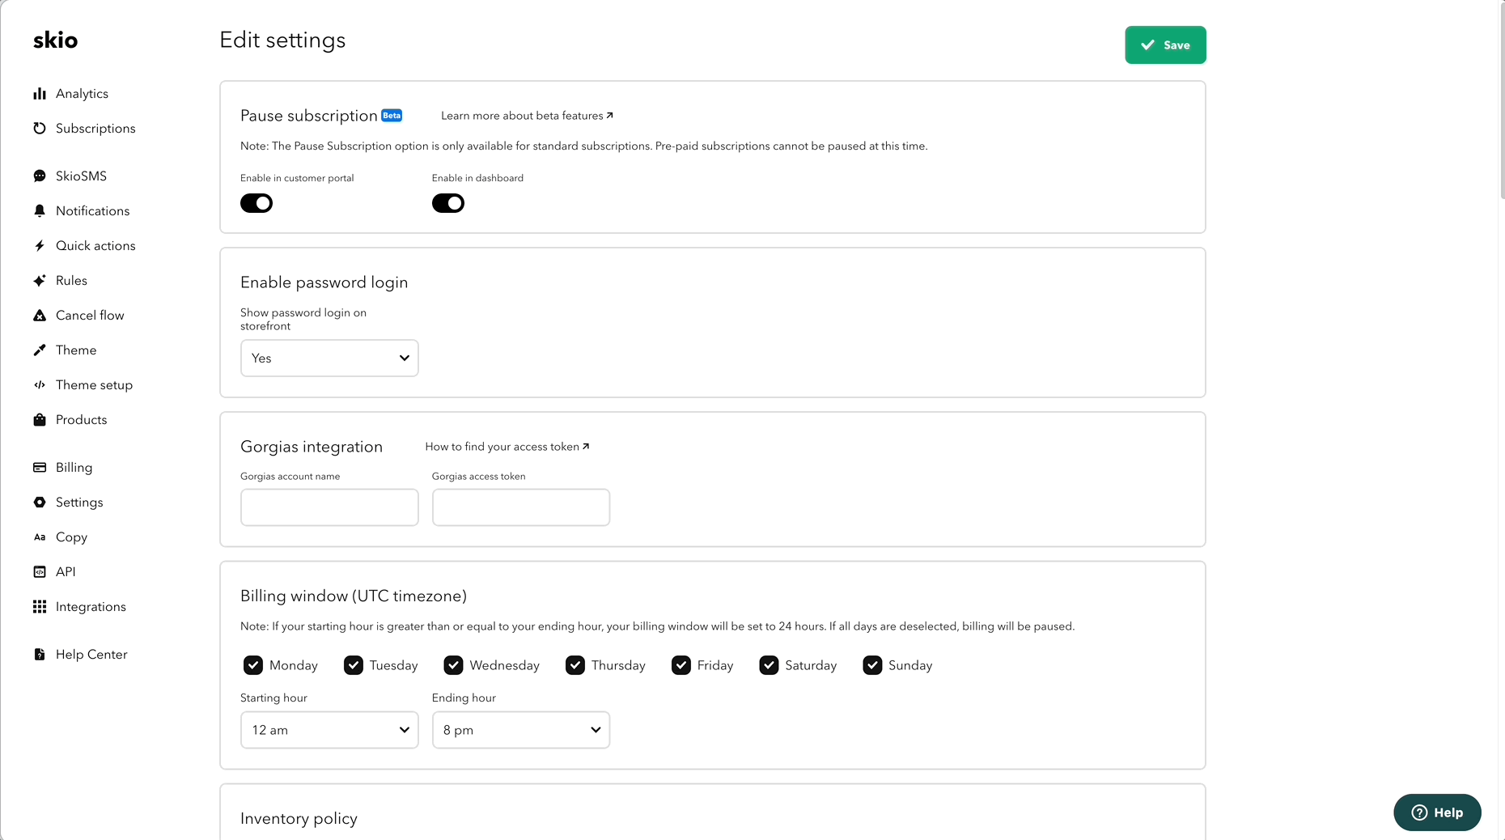1505x840 pixels.
Task: Click the skio logo
Action: (55, 40)
